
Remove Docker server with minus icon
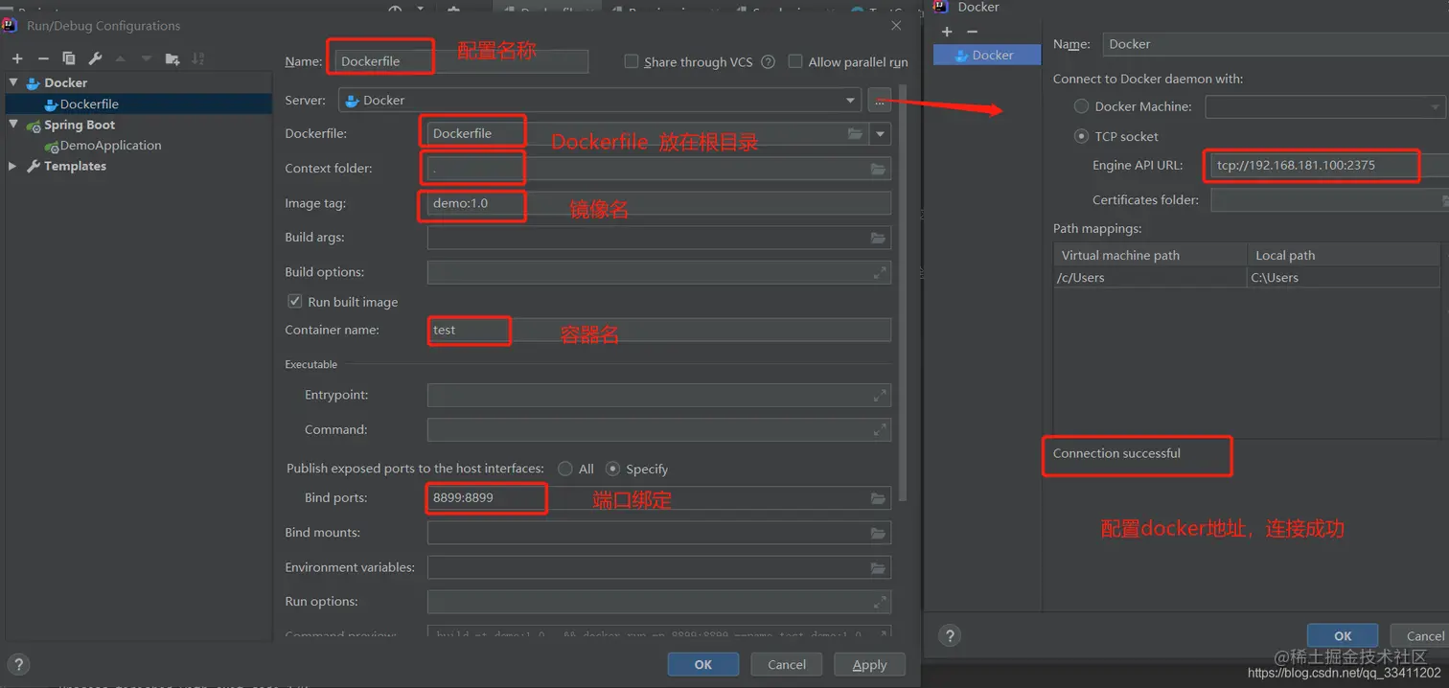tap(972, 32)
